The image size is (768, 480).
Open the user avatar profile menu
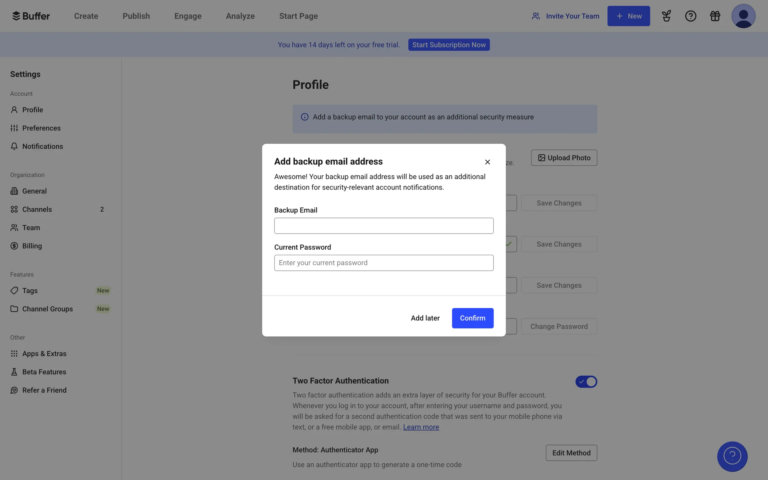pos(743,16)
